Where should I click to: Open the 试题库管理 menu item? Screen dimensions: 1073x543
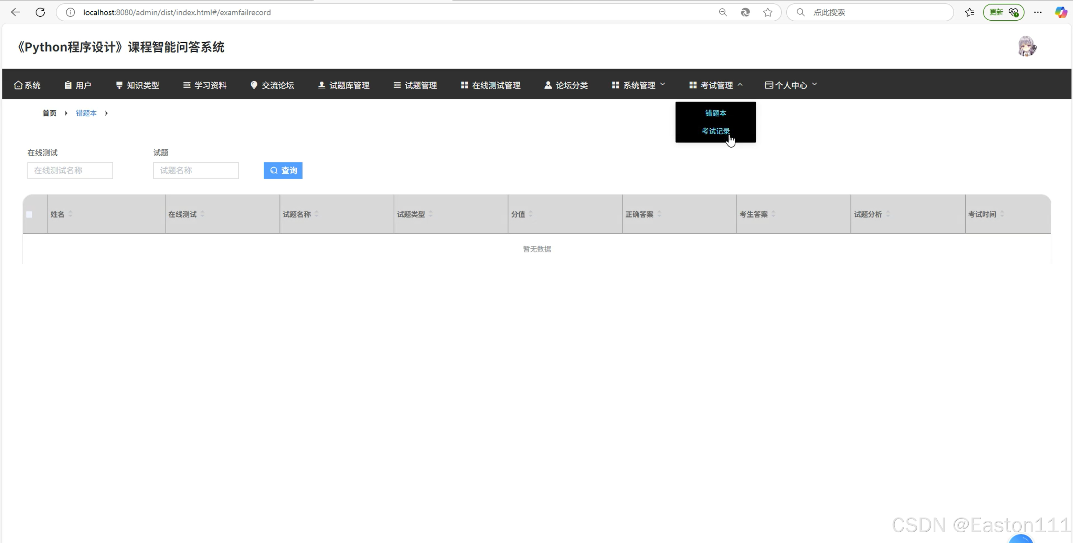[344, 85]
